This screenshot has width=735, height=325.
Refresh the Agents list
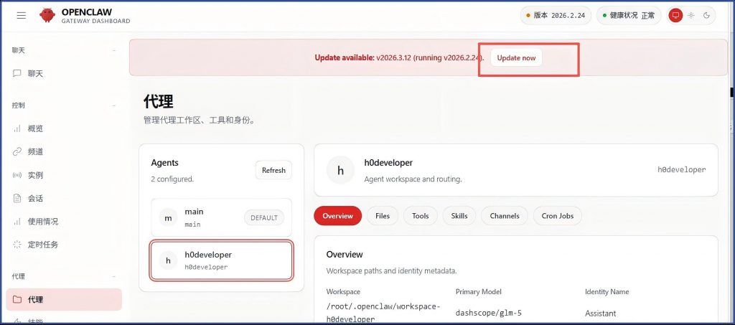[273, 170]
